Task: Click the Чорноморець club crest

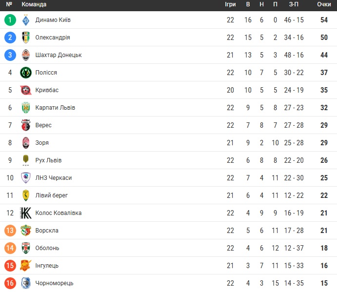Action: tap(26, 283)
